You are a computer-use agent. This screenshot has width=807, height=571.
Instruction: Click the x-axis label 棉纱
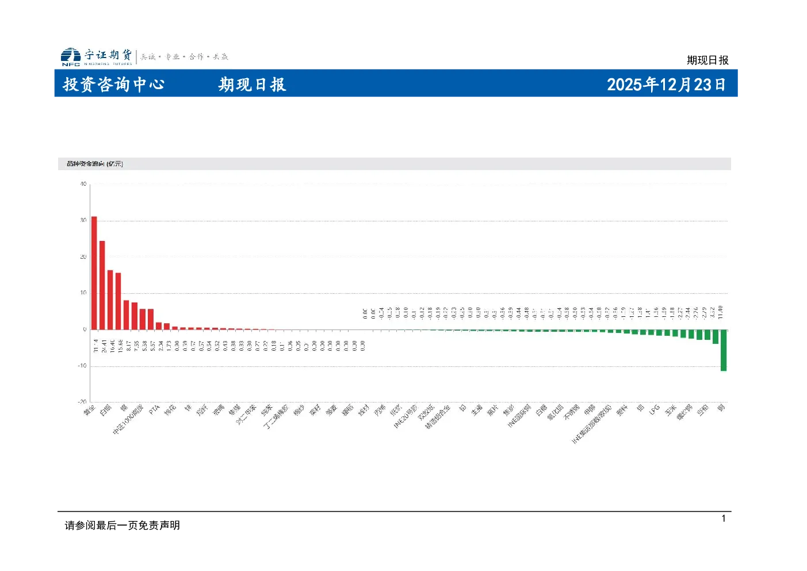point(299,411)
